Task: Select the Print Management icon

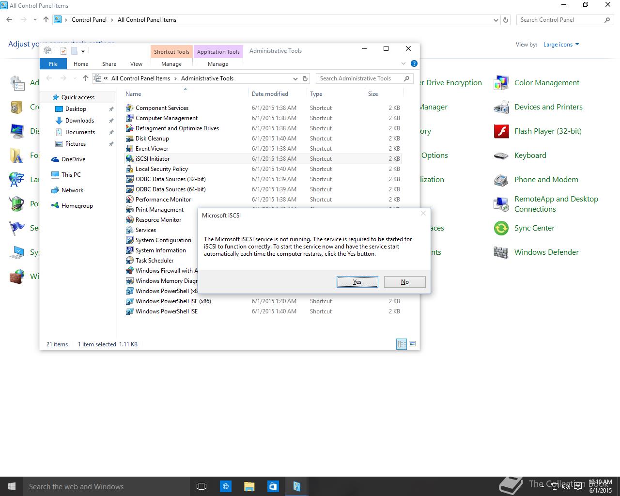Action: tap(129, 209)
